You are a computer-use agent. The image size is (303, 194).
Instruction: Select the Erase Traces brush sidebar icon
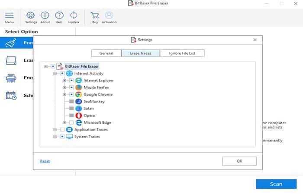pos(11,43)
